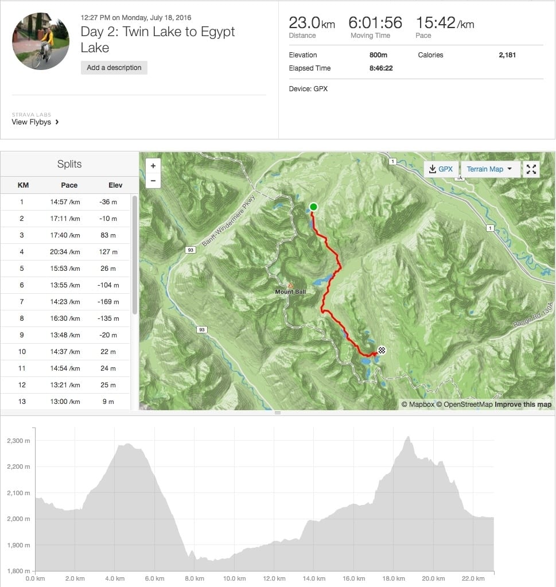Select the KM 7 split row
556x587 pixels.
point(69,302)
